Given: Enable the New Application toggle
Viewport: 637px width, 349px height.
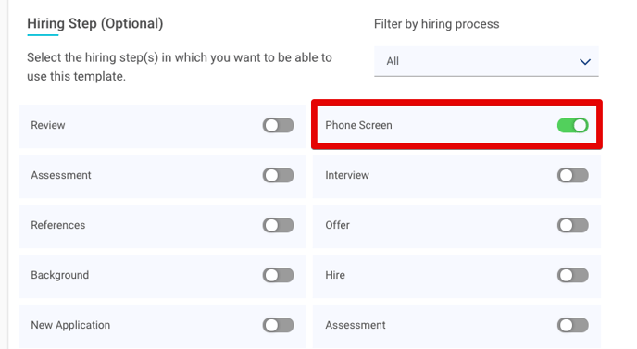Looking at the screenshot, I should click(278, 326).
